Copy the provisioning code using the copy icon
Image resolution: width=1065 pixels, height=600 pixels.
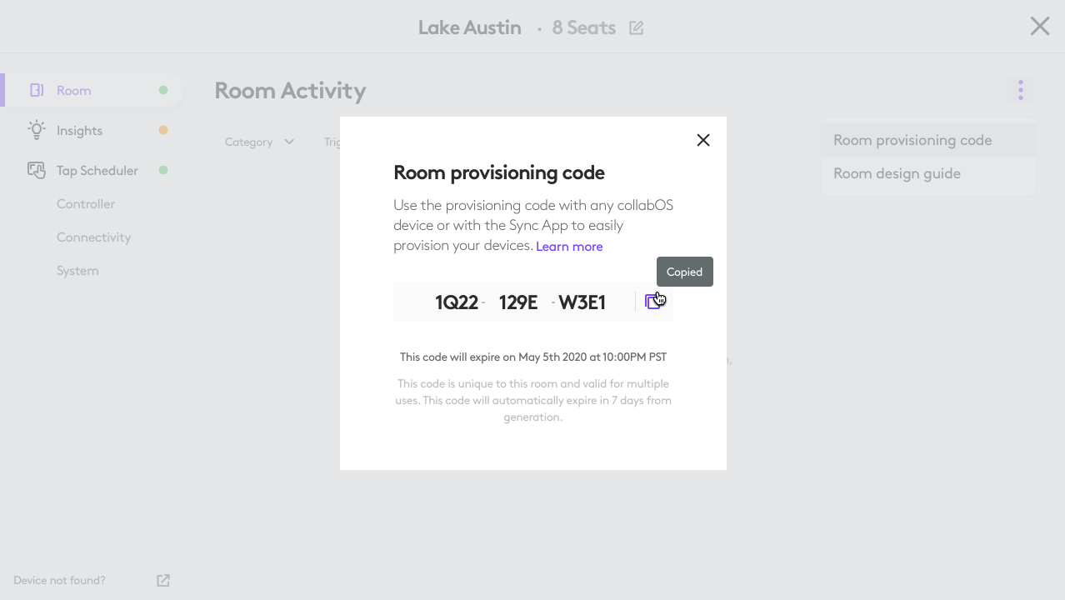point(654,301)
